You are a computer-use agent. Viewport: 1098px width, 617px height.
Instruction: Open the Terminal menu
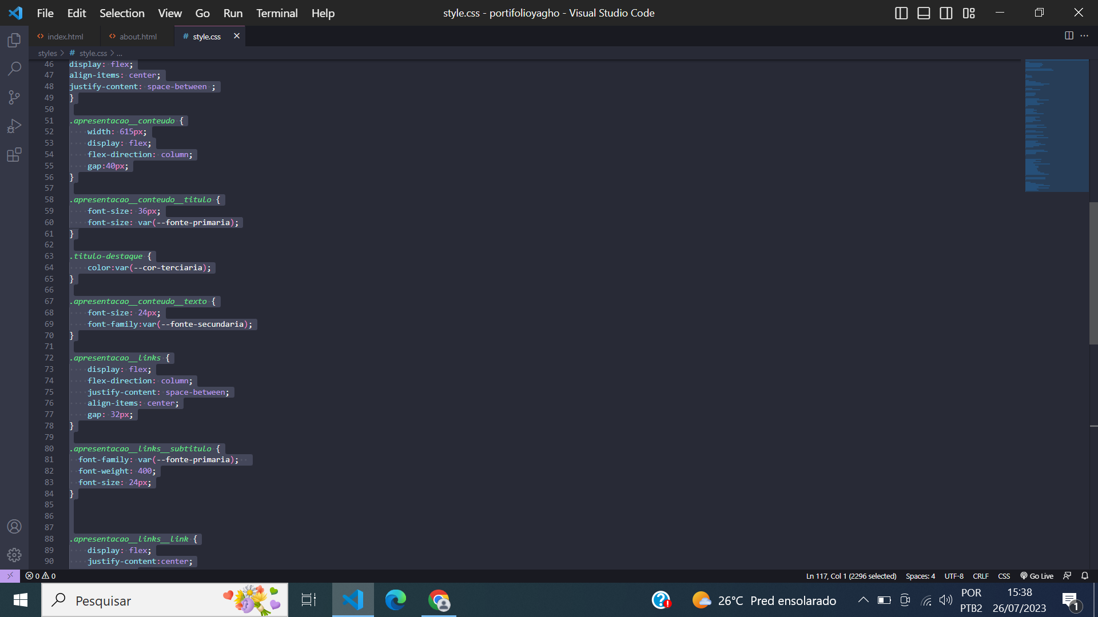[x=277, y=13]
